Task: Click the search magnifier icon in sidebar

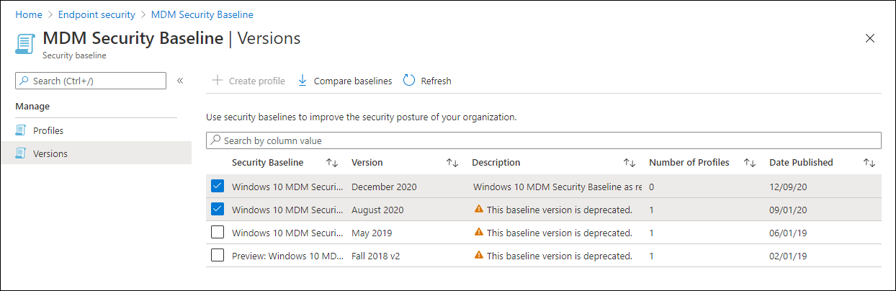Action: pyautogui.click(x=24, y=81)
